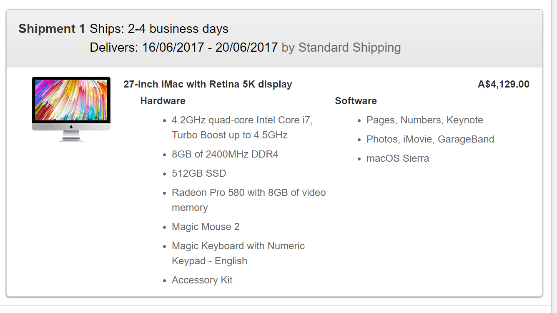Viewport: 557px width, 313px height.
Task: Click the macOS Sierra software item
Action: coord(397,158)
